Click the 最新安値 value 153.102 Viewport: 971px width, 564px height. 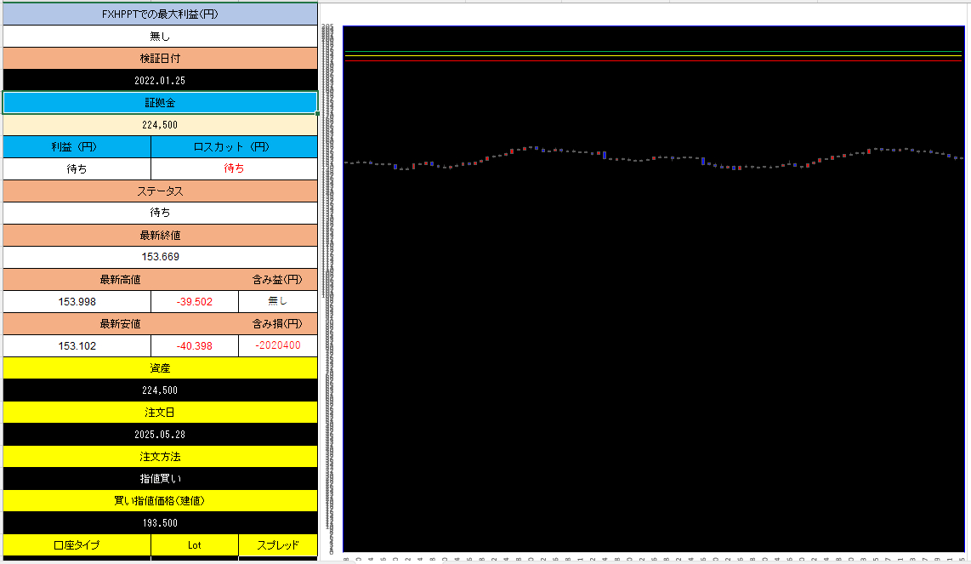pyautogui.click(x=77, y=345)
